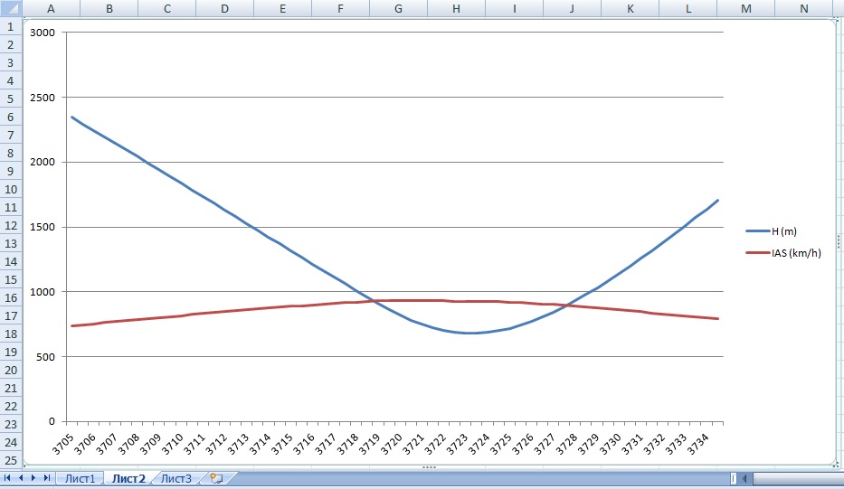This screenshot has height=489, width=844.
Task: Click the red IAS legend line marker
Action: pos(758,253)
